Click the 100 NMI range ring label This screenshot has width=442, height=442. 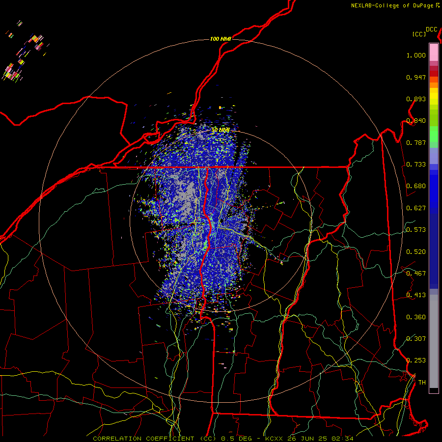(221, 39)
